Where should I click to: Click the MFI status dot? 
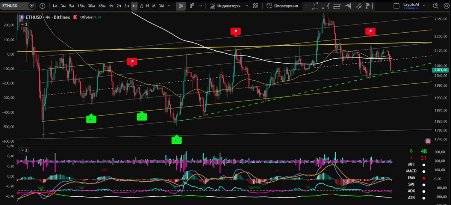point(424,165)
